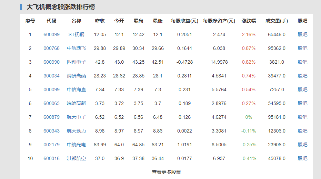
Task: Open 股吧 link in 航天电子 row
Action: [x=302, y=117]
